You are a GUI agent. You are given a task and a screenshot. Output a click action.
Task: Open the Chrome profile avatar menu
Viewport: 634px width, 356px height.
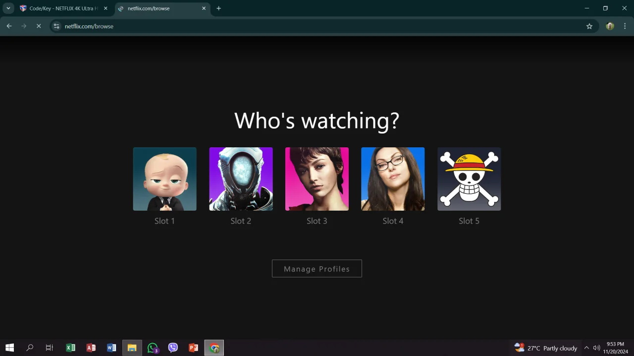tap(610, 26)
